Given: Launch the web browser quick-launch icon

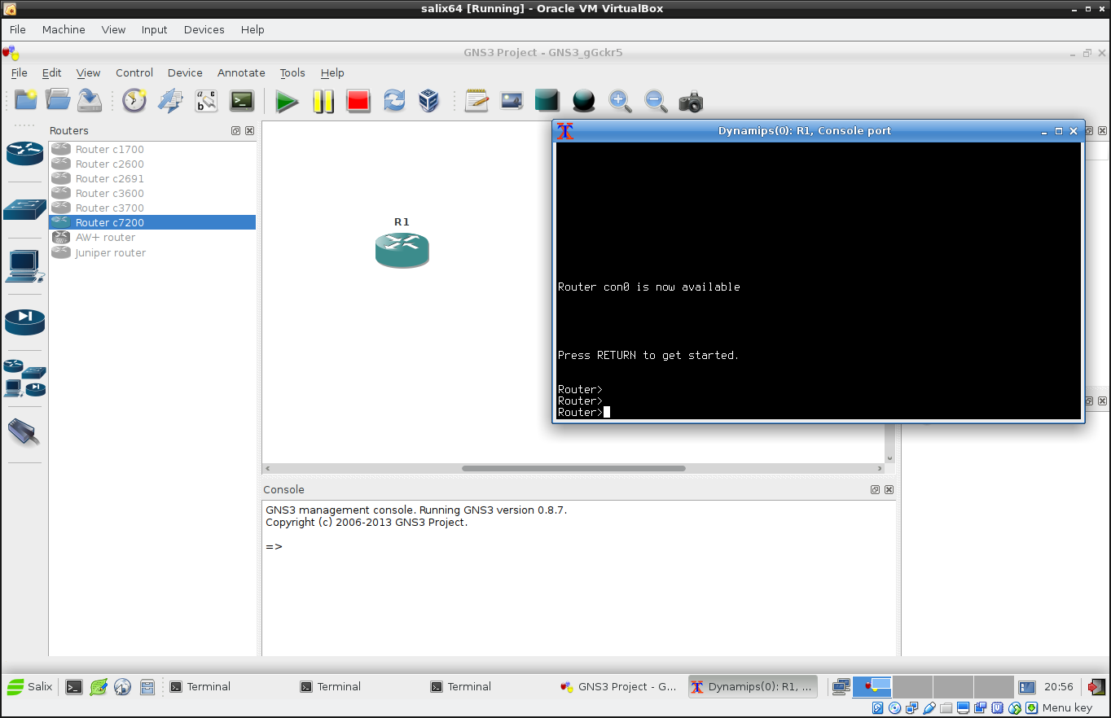Looking at the screenshot, I should [123, 686].
